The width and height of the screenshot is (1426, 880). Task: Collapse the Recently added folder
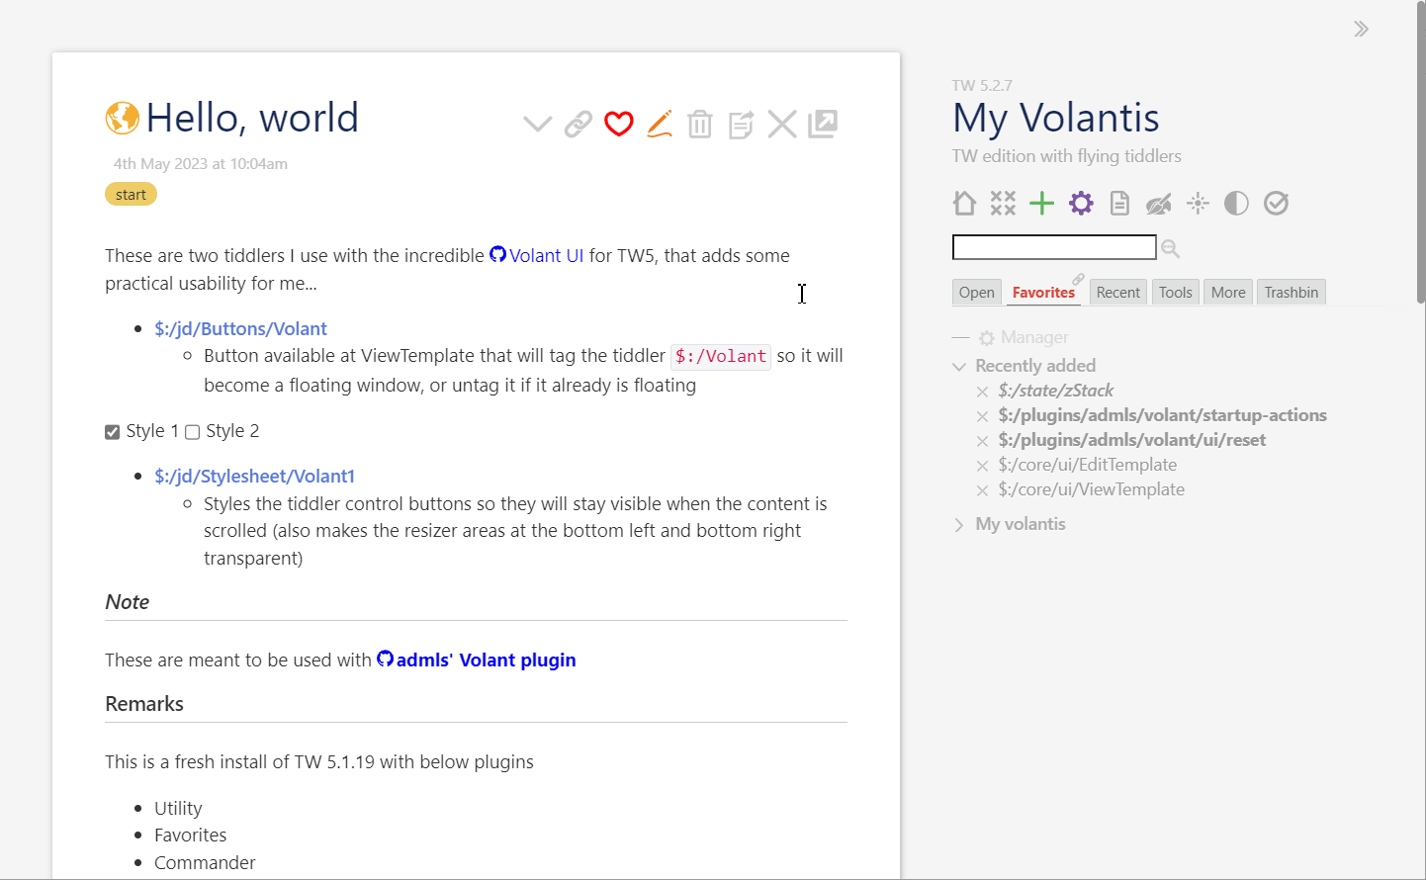tap(959, 366)
